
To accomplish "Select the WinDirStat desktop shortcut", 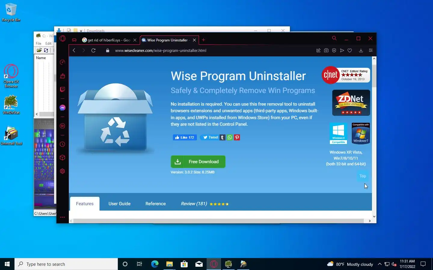I will pyautogui.click(x=11, y=105).
